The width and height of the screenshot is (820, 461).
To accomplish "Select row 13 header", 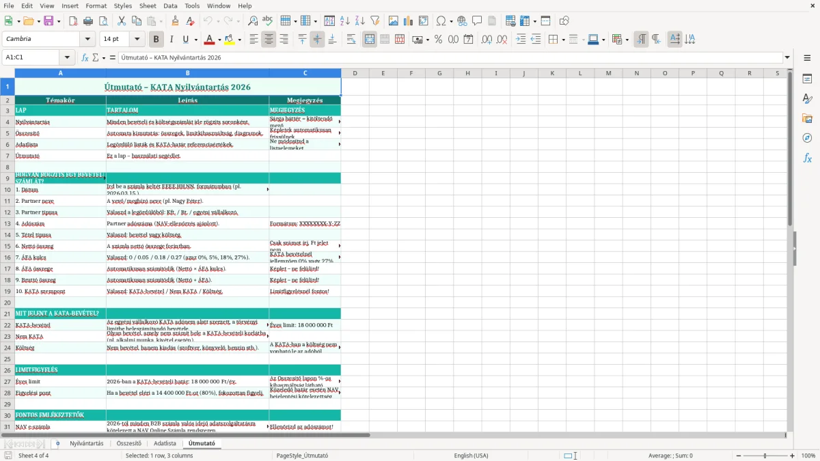I will pos(8,223).
